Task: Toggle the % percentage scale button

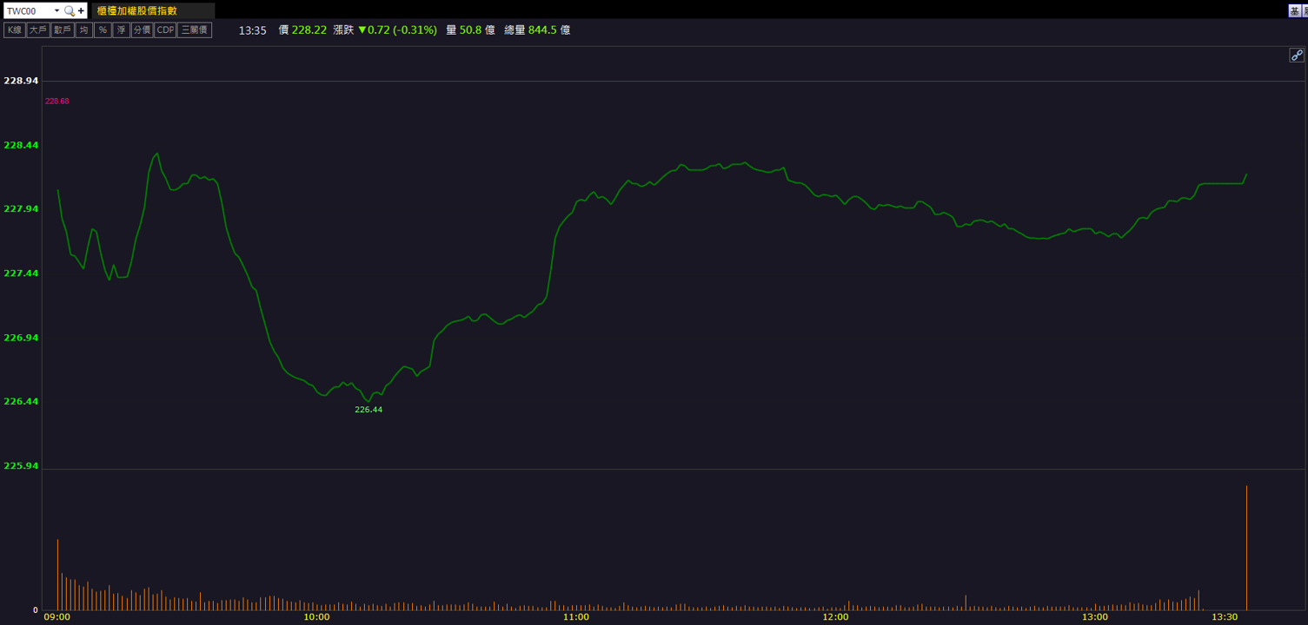Action: click(103, 30)
